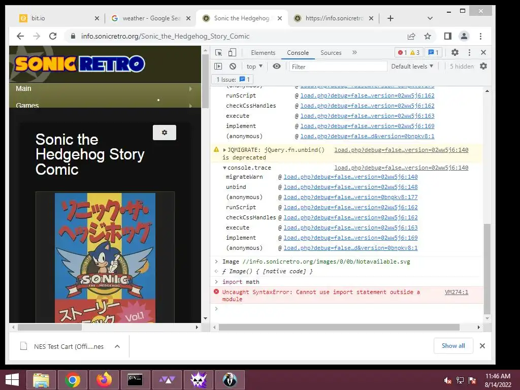Open the tab search chevron
This screenshot has width=520, height=390.
pos(430,18)
